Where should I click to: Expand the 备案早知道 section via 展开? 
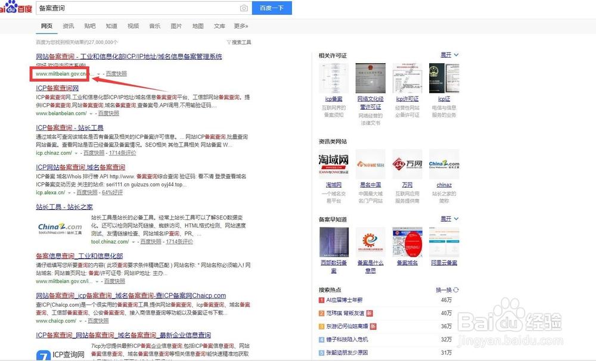click(x=449, y=219)
